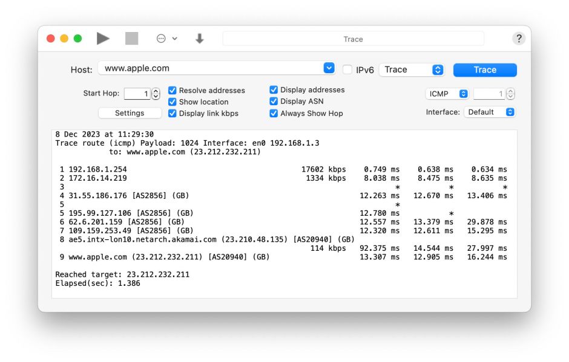
Task: Click the Start Hop number field
Action: point(137,94)
